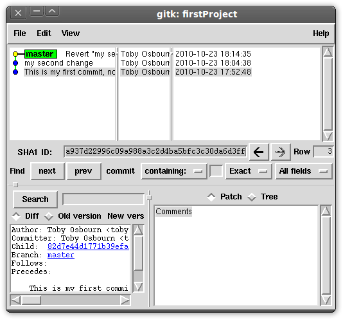
Task: Click up arrow of Comments pane scrollbar
Action: [326, 211]
